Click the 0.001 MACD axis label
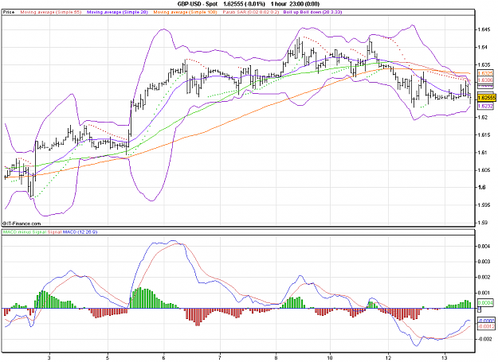The width and height of the screenshot is (498, 362). coord(484,293)
